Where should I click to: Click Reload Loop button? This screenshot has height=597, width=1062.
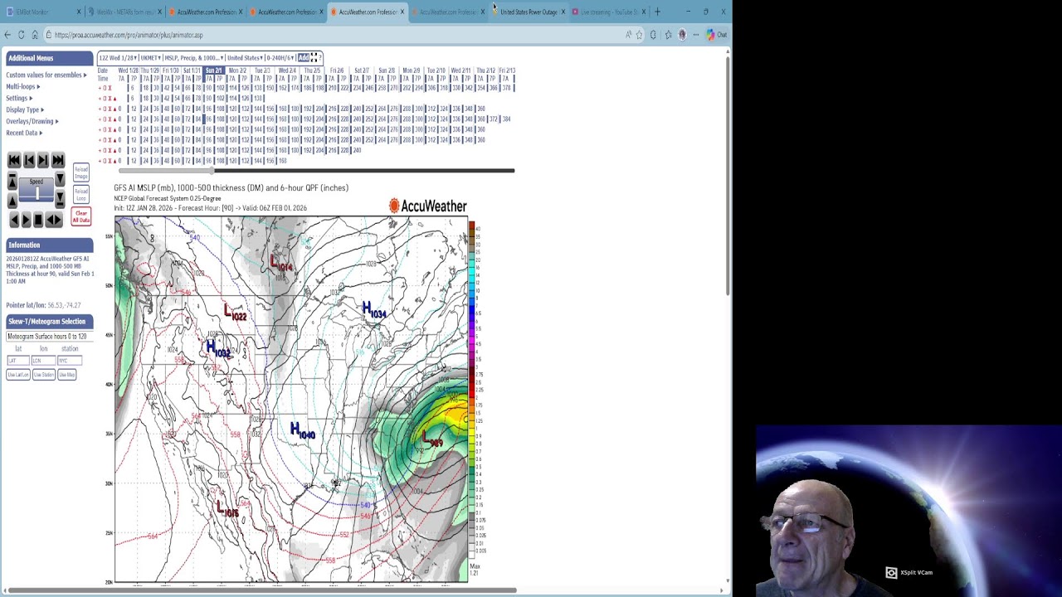pyautogui.click(x=81, y=195)
